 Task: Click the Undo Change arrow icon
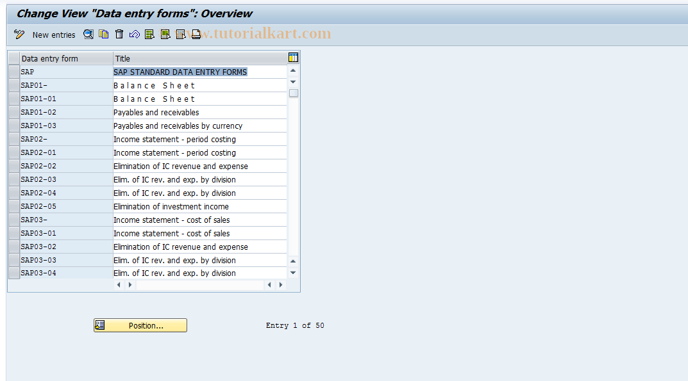(134, 34)
